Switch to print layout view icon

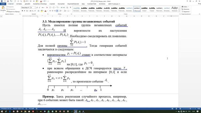(176, 109)
